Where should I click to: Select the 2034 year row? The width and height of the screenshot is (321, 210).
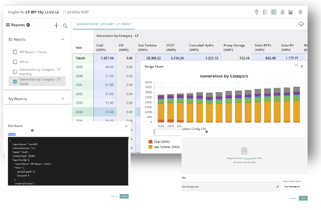click(x=83, y=112)
